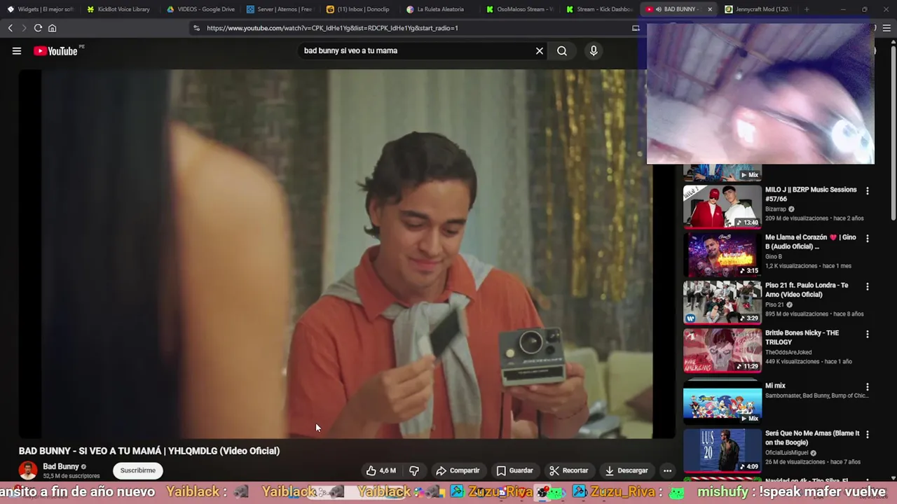Open the Mi mix thumbnail
Screen dimensions: 897x504
(x=723, y=402)
